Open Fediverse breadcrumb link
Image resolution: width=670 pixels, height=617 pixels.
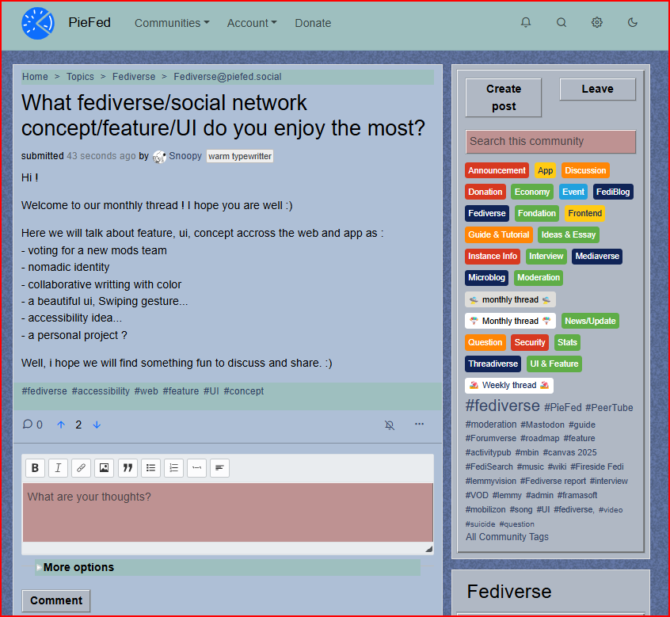pos(134,77)
